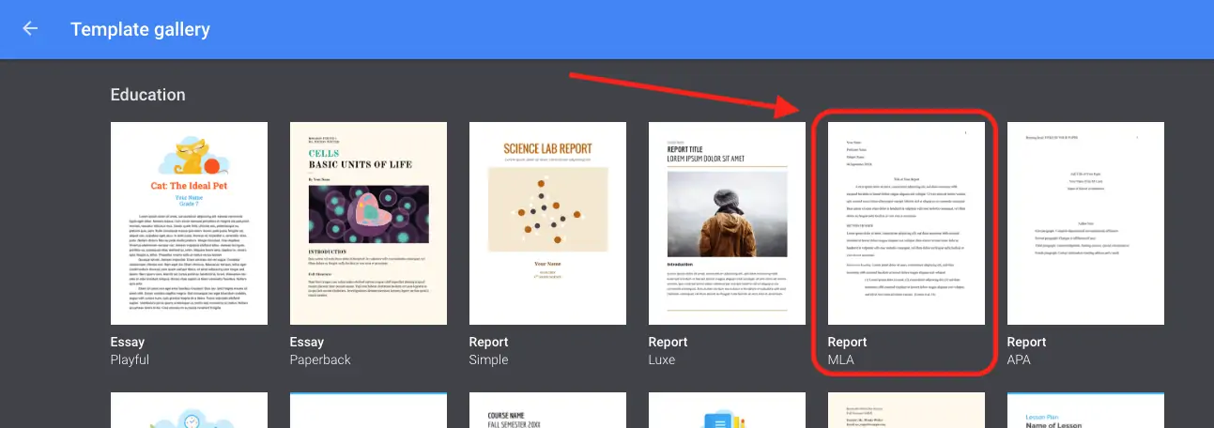
Task: Open the Science Lab Report template thumbnail
Action: [x=547, y=223]
